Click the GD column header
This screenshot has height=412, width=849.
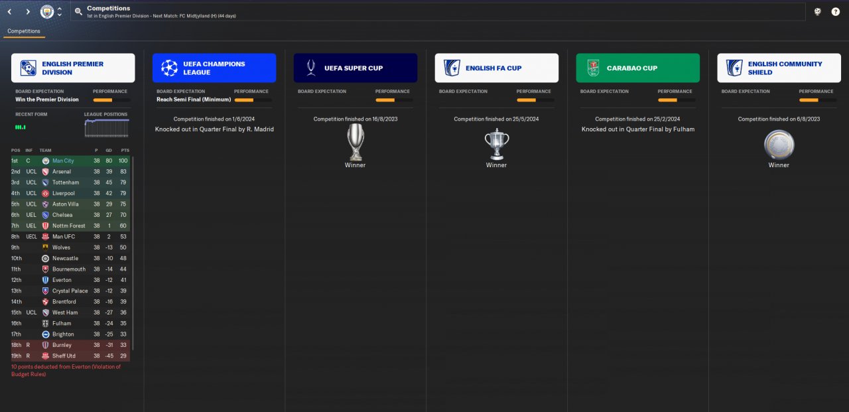click(109, 151)
